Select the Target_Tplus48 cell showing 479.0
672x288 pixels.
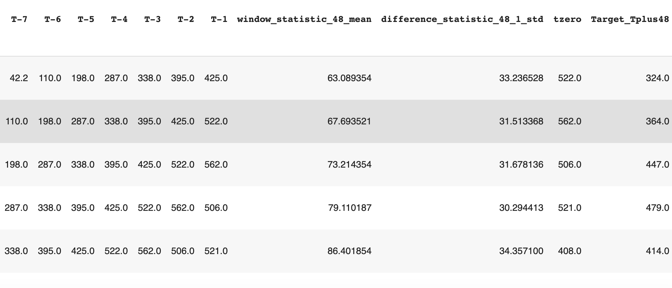tap(657, 208)
